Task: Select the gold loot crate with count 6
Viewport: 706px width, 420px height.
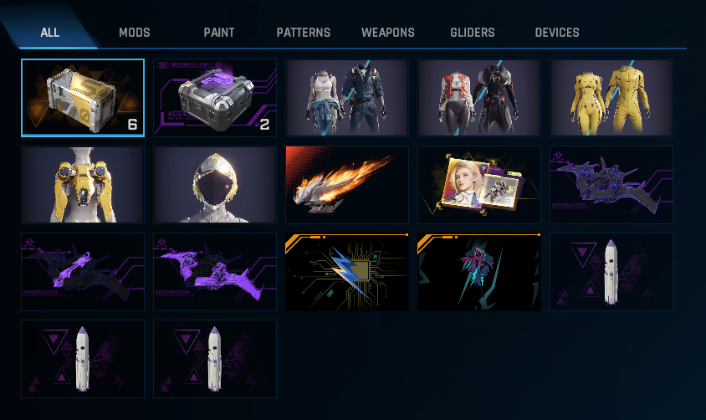Action: point(83,98)
